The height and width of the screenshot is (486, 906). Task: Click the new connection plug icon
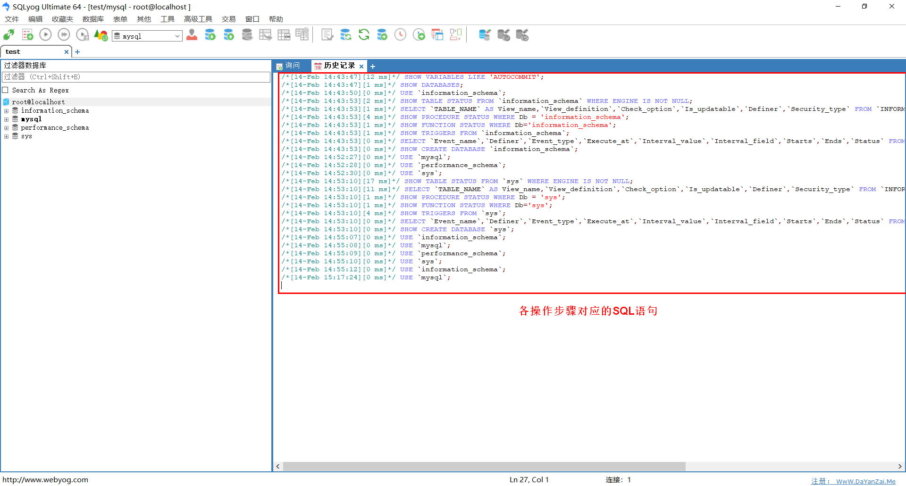coord(9,35)
